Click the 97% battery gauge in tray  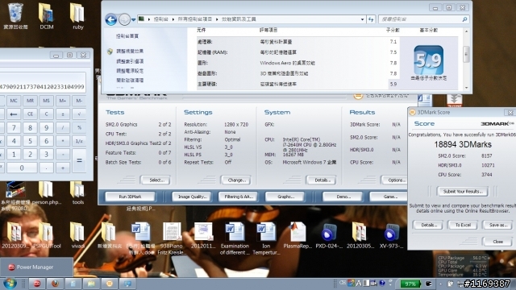[x=410, y=284]
